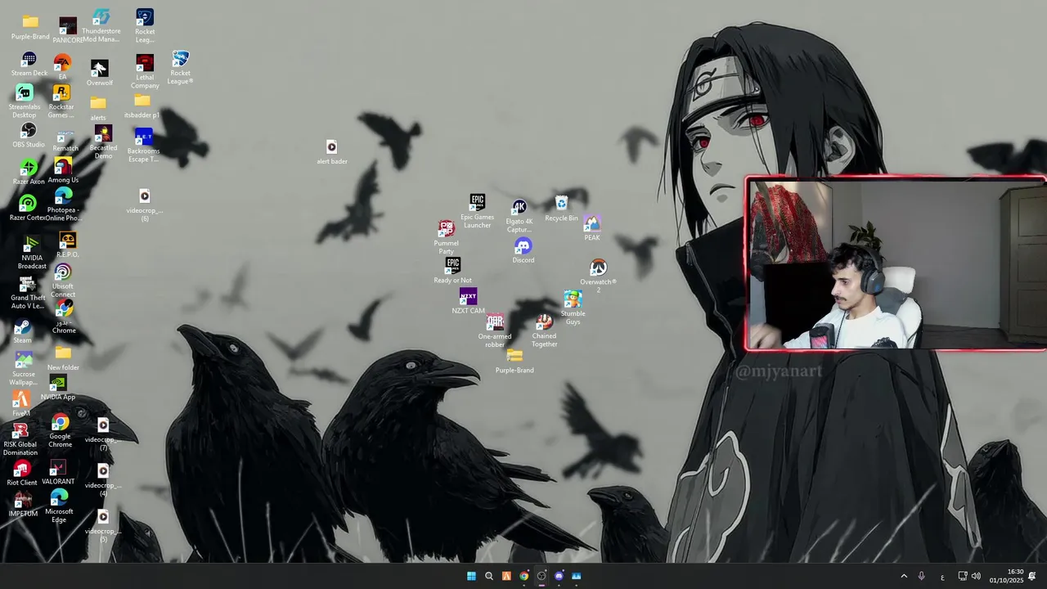Launch Ready or Not shortcut
This screenshot has height=589, width=1047.
pos(452,271)
